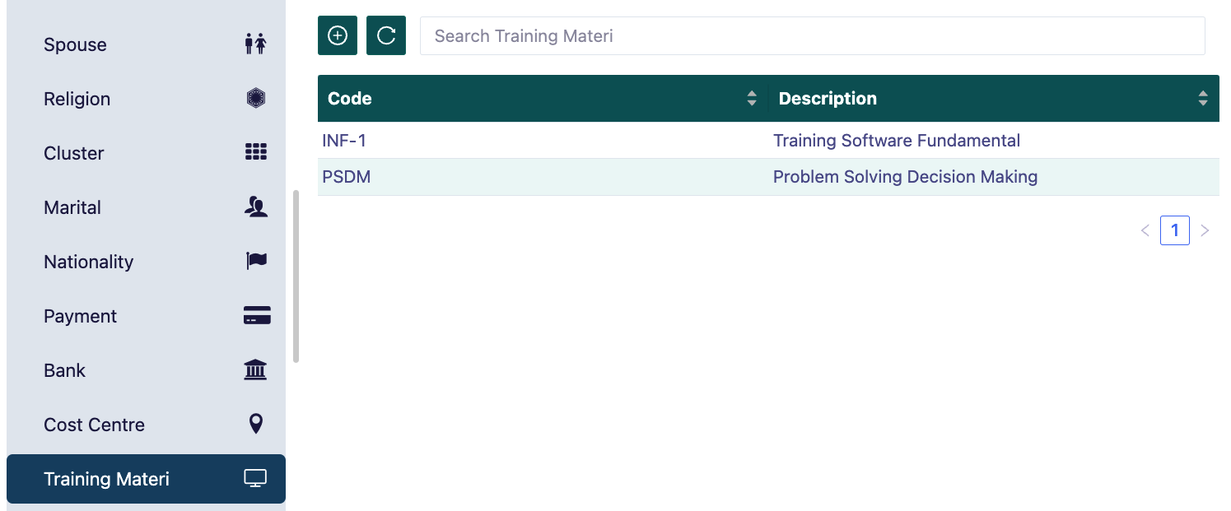
Task: Click the Marital person icon
Action: click(255, 207)
